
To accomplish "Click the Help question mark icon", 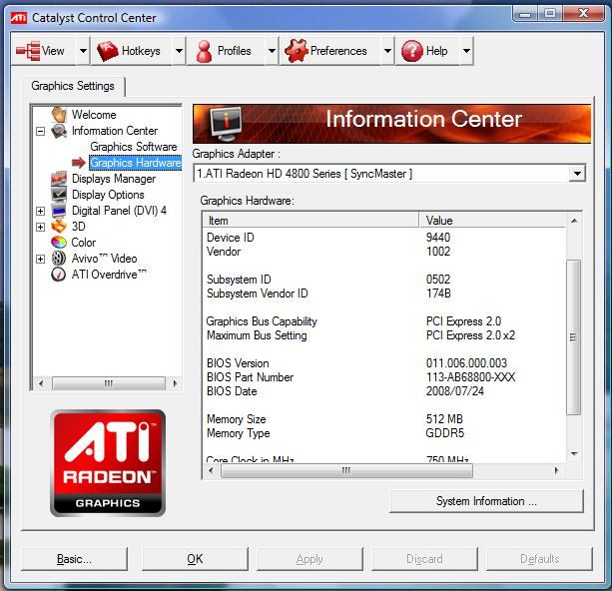I will pos(412,51).
